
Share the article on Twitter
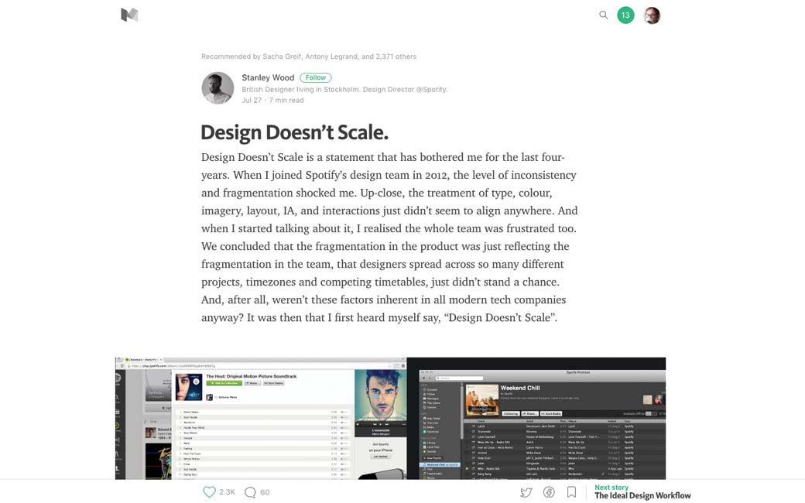point(526,492)
